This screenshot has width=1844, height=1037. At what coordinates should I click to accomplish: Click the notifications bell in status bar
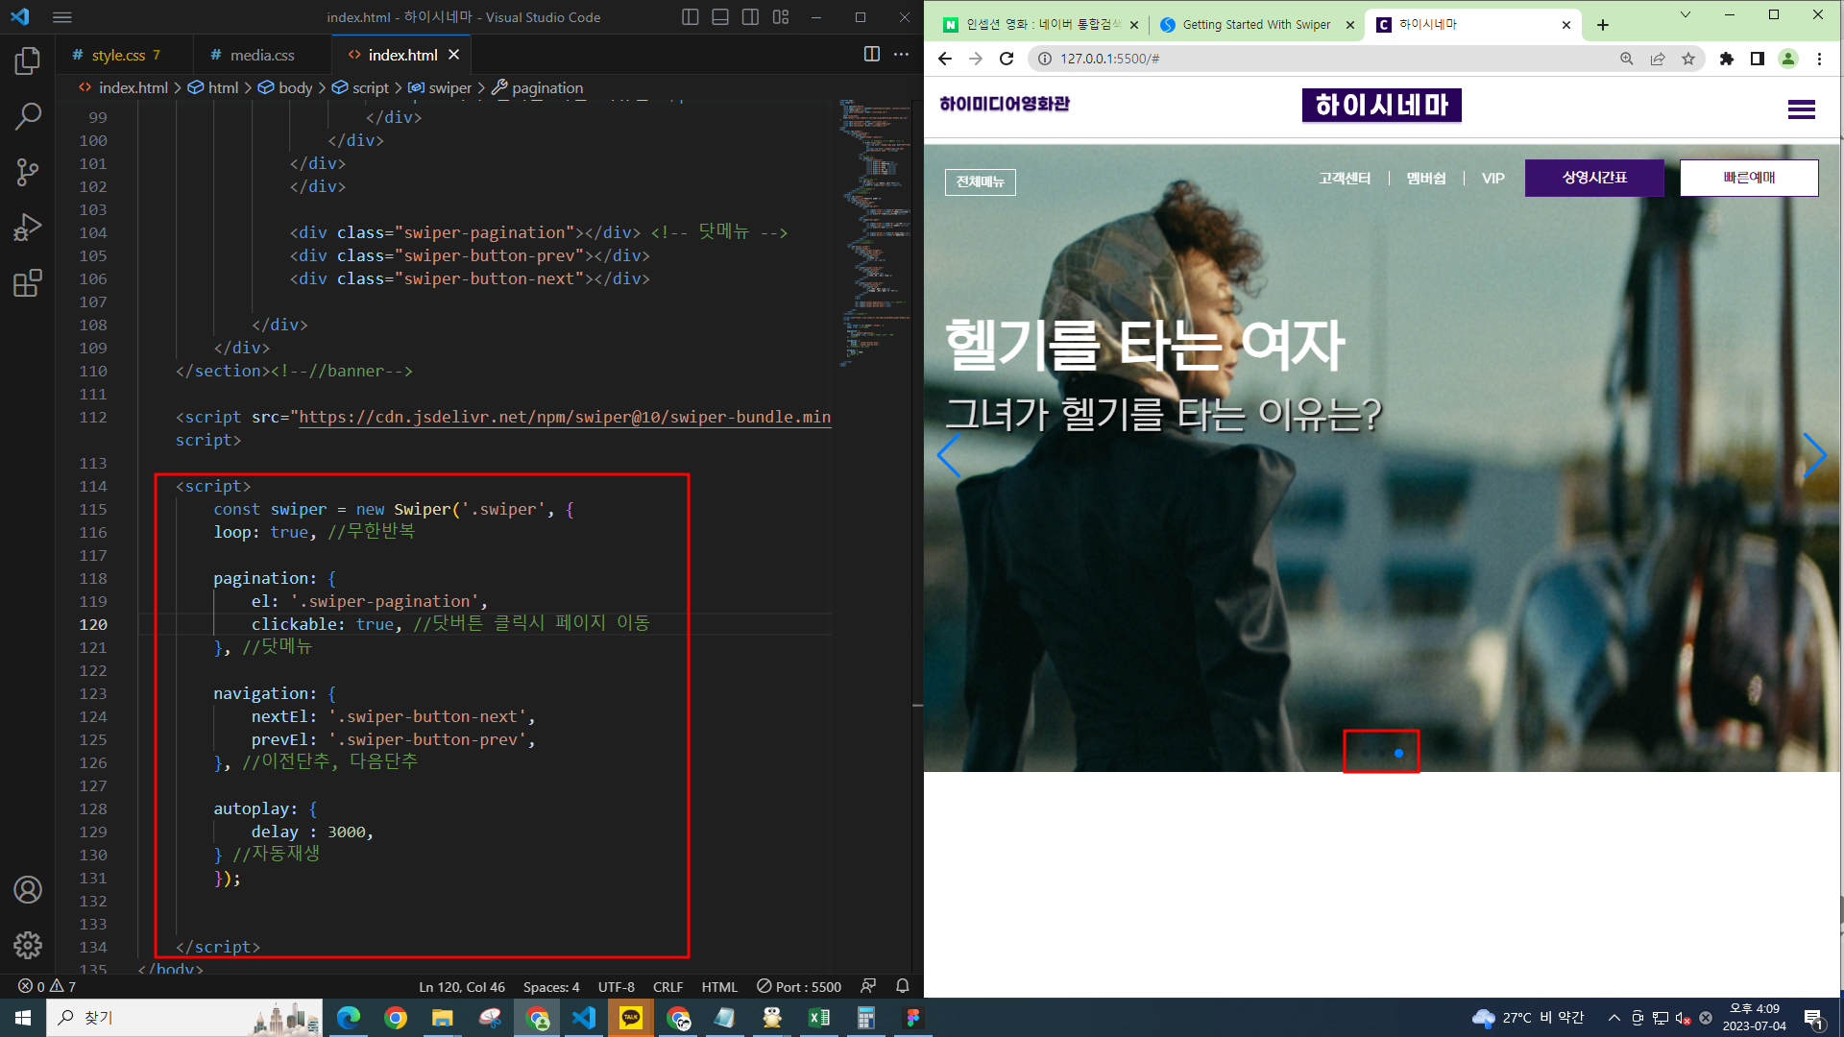[902, 986]
